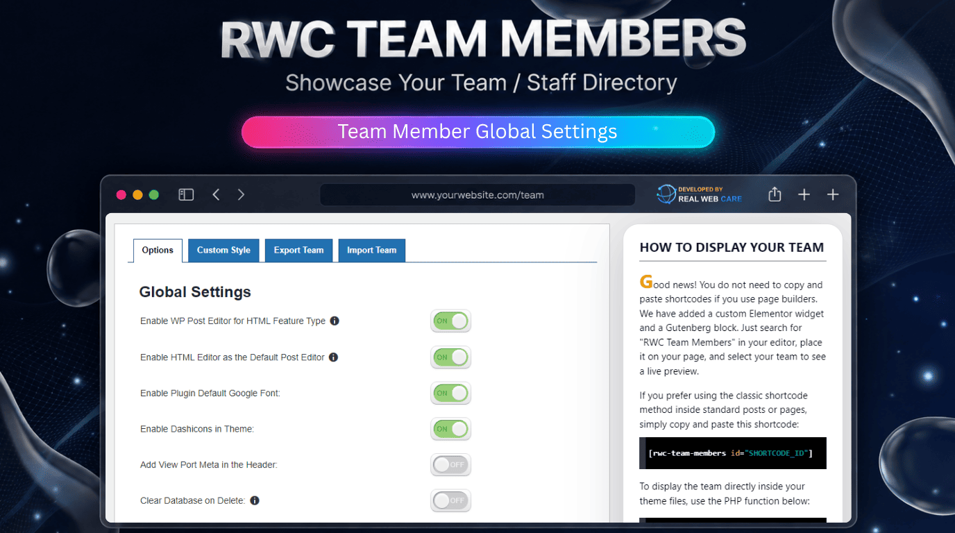Click Enable Plugin Default Google Font label
The image size is (955, 533).
pyautogui.click(x=210, y=393)
